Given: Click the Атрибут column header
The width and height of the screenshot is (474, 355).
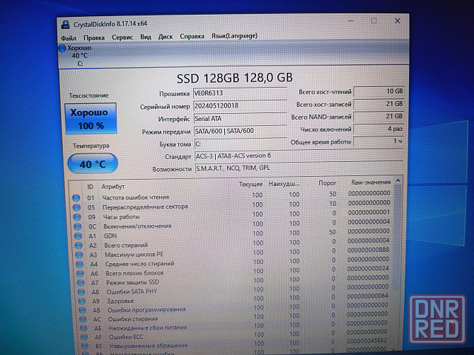Looking at the screenshot, I should [x=113, y=187].
